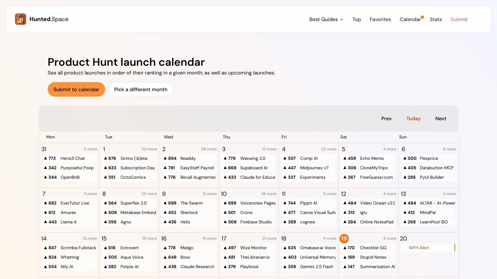Select Pippit AI launch
This screenshot has height=279, width=497.
tap(309, 203)
